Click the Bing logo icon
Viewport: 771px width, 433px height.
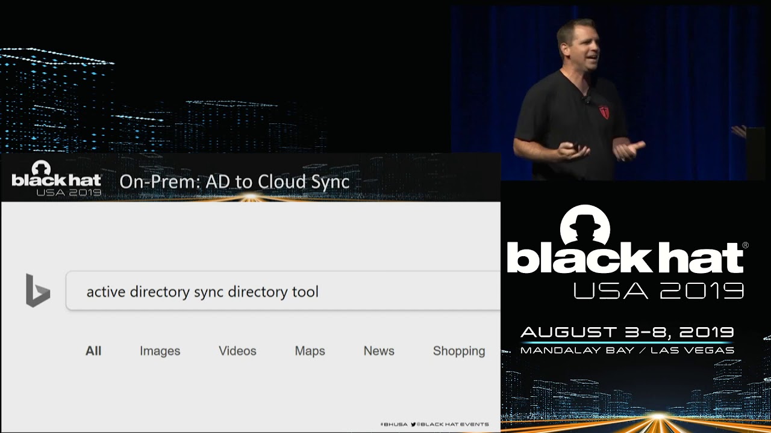pyautogui.click(x=38, y=290)
